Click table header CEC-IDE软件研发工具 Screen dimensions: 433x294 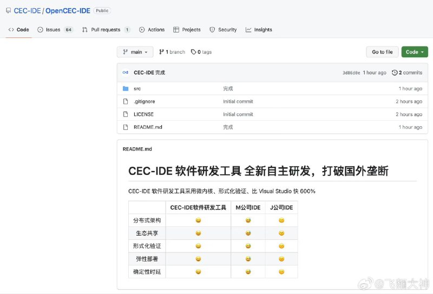click(198, 207)
